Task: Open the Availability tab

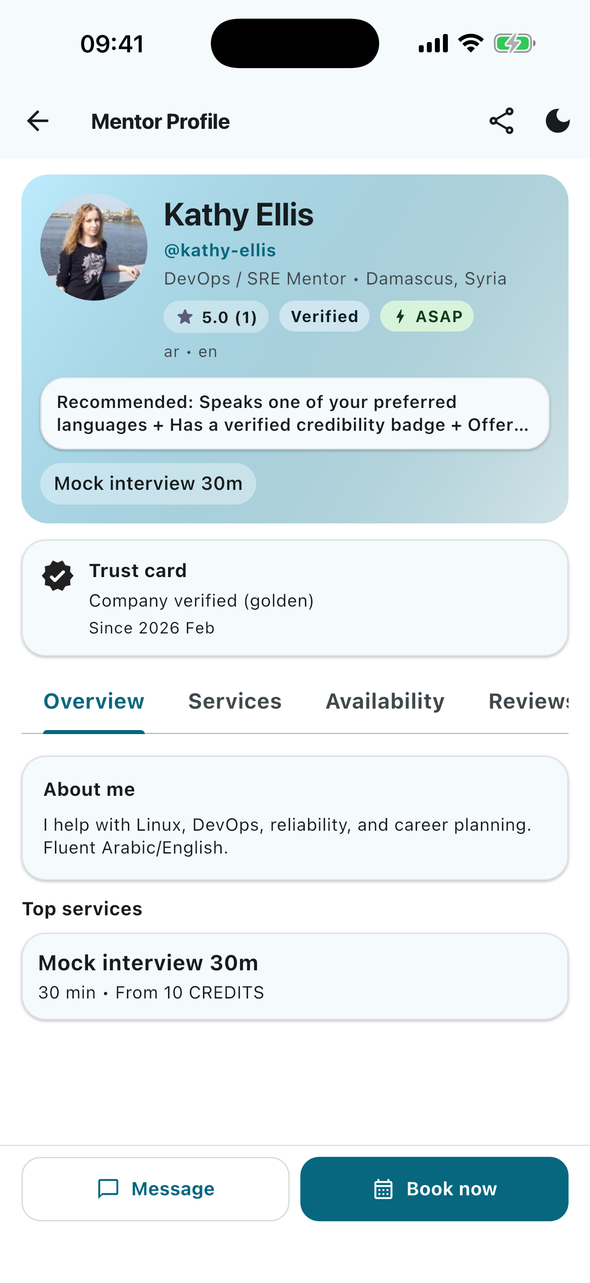Action: (385, 701)
